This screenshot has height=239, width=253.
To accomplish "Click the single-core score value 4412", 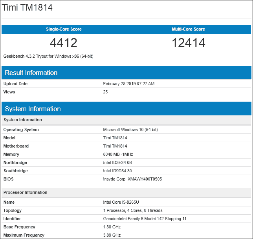I will (64, 42).
